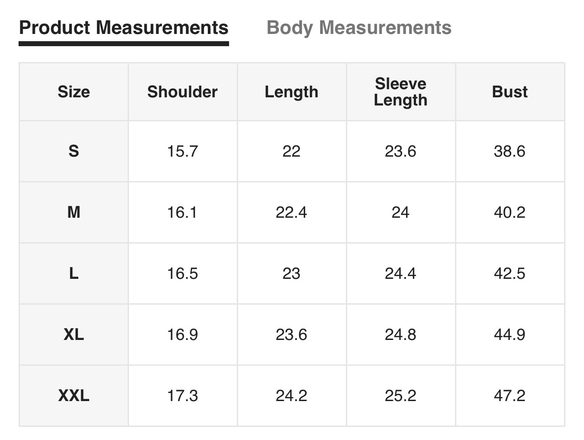Screen dimensions: 584x440
Task: Click the 17.3 shoulder value for XXL
Action: 182,396
